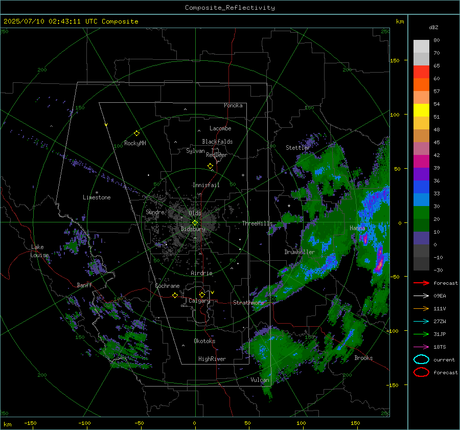Click the Drumheller town label
This screenshot has width=460, height=430.
[300, 252]
